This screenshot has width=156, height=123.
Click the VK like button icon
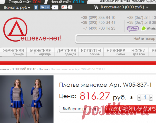pyautogui.click(x=45, y=7)
